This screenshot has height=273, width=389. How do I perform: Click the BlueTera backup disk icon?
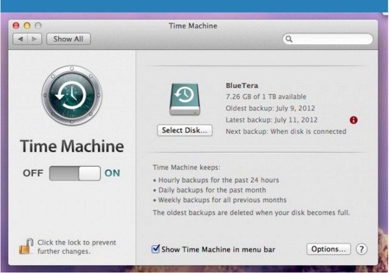click(185, 99)
